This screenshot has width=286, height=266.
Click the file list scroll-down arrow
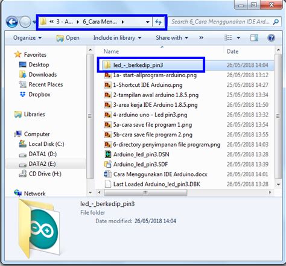coord(278,184)
